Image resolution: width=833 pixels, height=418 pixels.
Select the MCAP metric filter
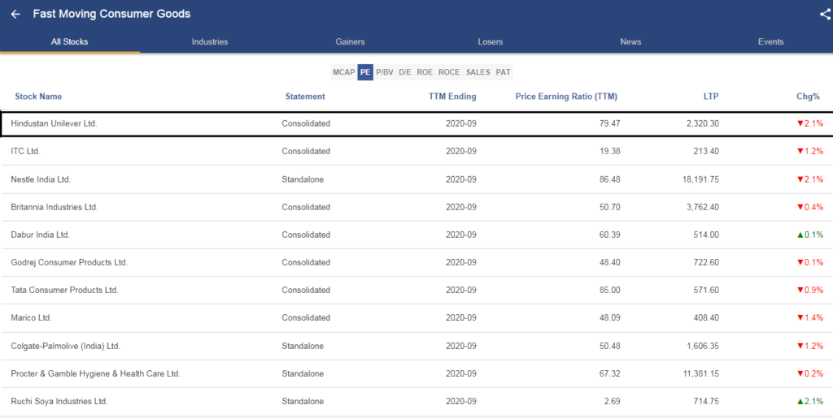pyautogui.click(x=344, y=72)
